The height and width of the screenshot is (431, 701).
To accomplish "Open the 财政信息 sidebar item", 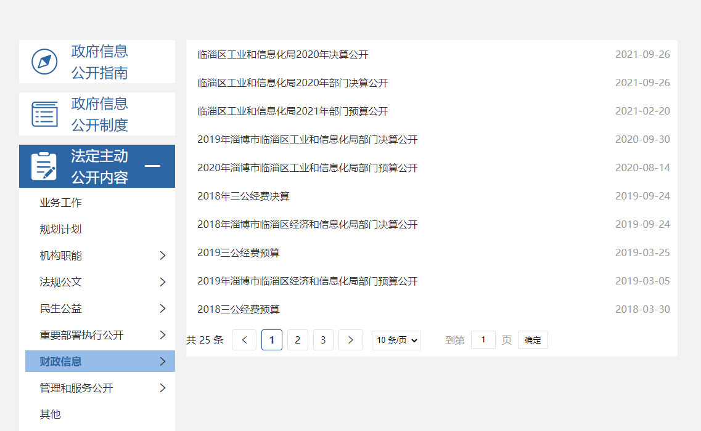I will (60, 361).
